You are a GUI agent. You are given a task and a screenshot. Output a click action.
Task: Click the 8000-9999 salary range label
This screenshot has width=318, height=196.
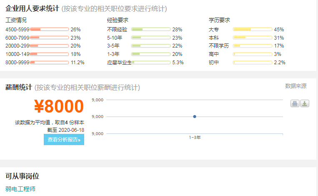click(18, 63)
